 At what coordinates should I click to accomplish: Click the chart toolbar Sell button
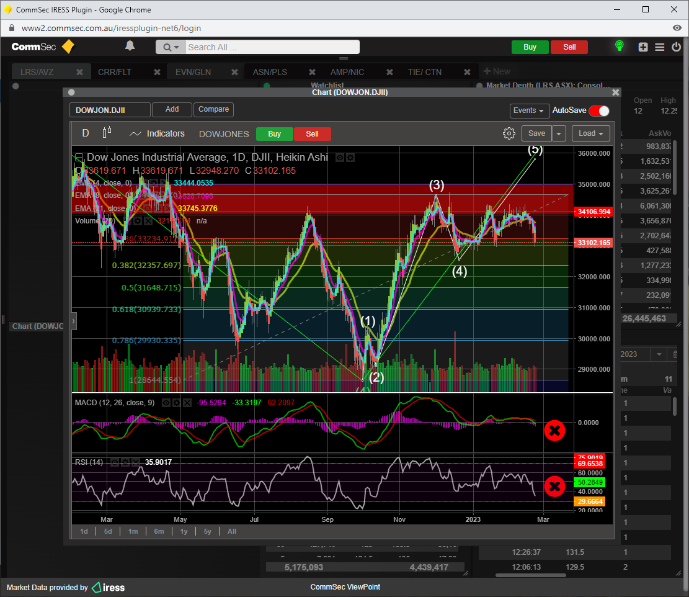(313, 134)
